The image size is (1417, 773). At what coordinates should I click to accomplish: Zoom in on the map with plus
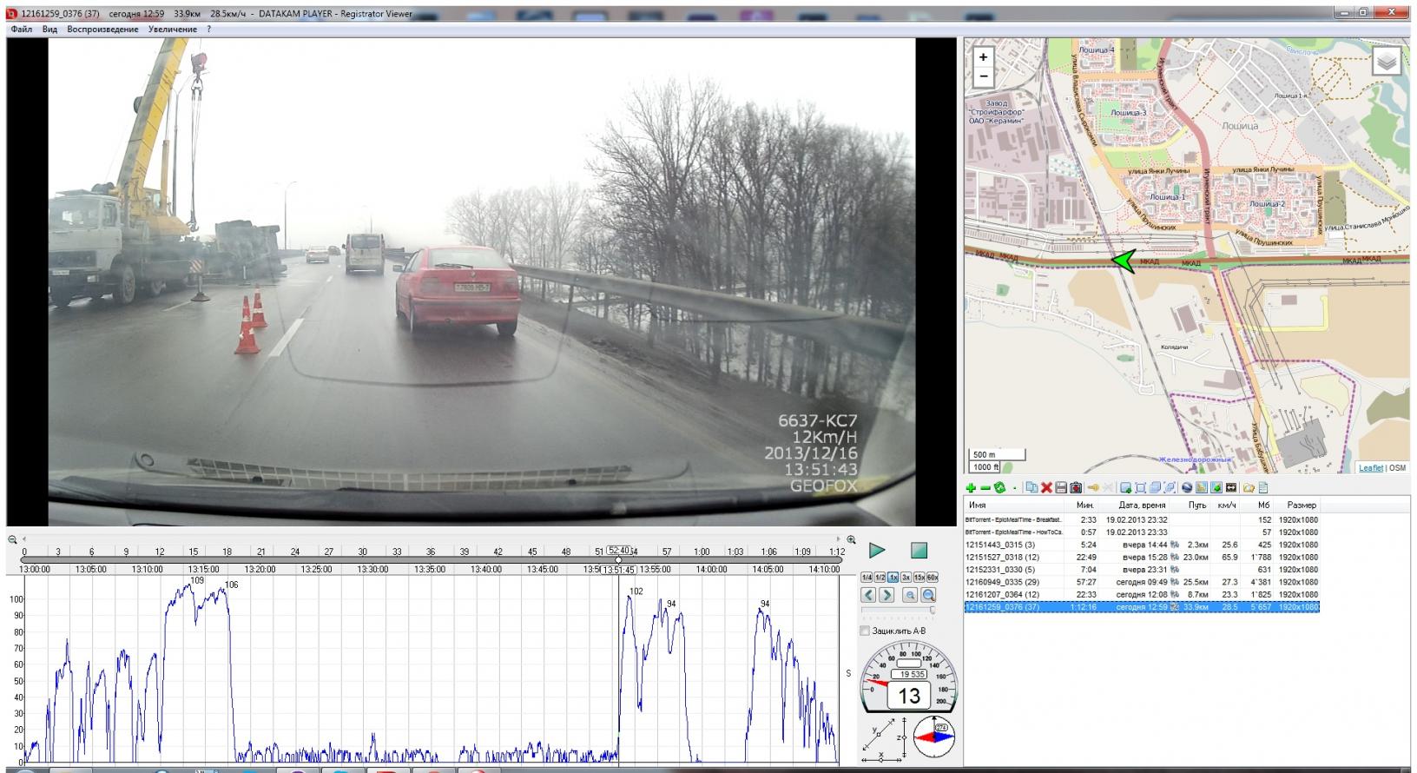tap(983, 56)
